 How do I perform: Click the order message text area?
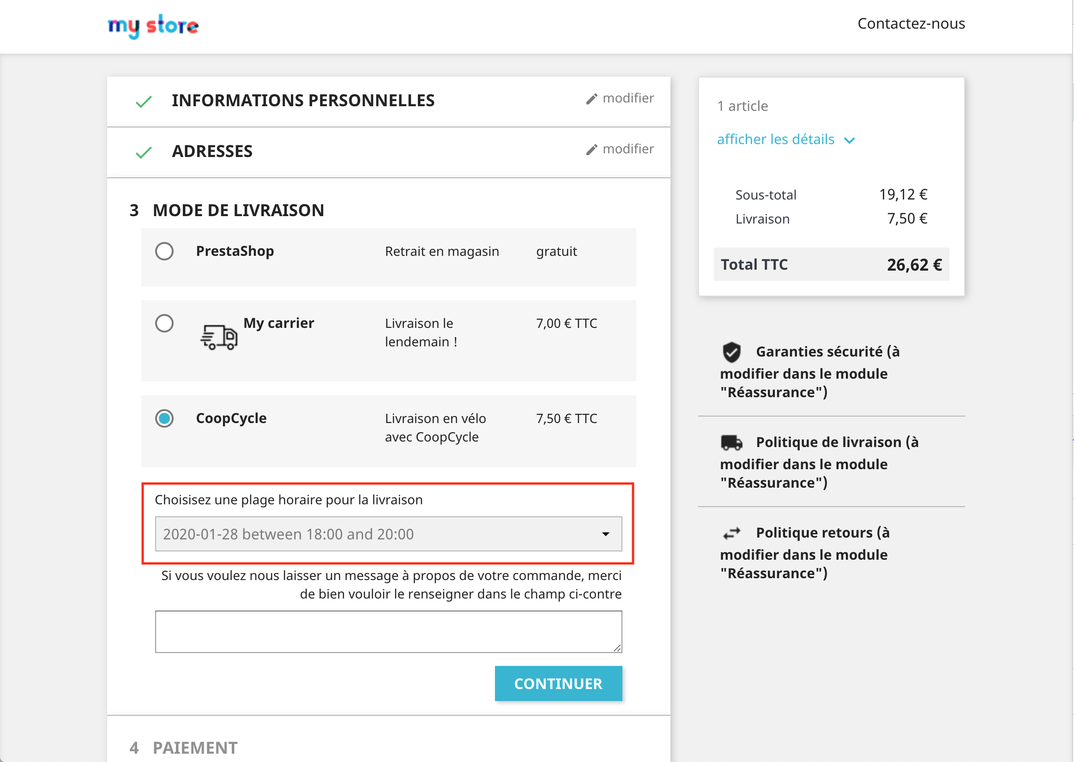point(388,631)
